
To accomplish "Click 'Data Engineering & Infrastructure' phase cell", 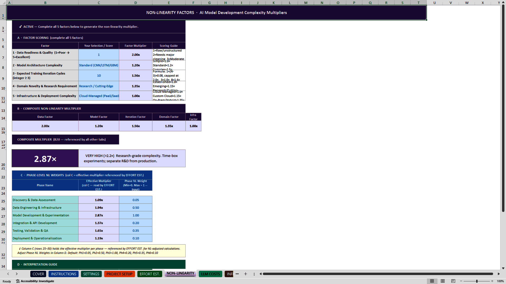I will pyautogui.click(x=45, y=208).
